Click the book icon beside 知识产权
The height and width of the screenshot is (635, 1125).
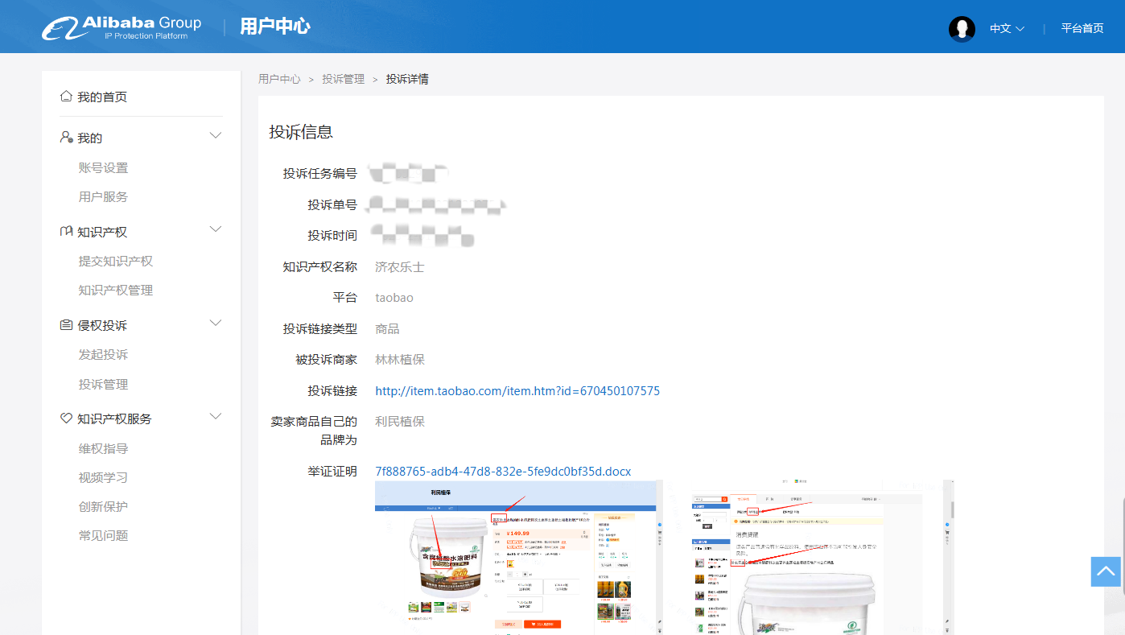click(67, 232)
